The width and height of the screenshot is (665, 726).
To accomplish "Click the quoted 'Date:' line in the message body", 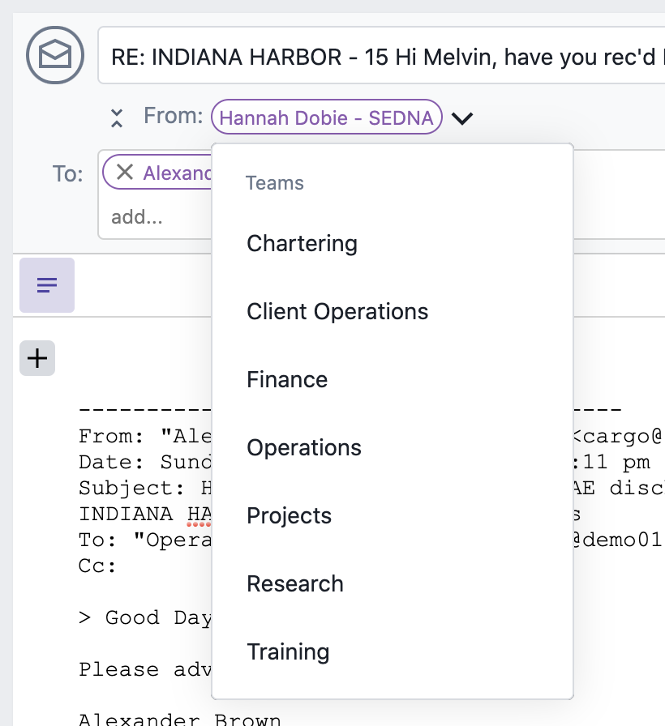I will pyautogui.click(x=145, y=463).
